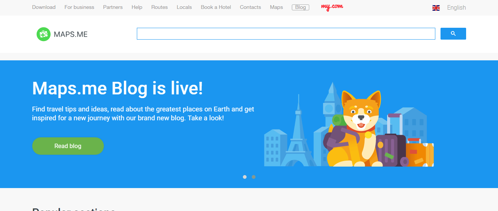The width and height of the screenshot is (498, 211).
Task: Click the UK flag language icon
Action: 436,8
